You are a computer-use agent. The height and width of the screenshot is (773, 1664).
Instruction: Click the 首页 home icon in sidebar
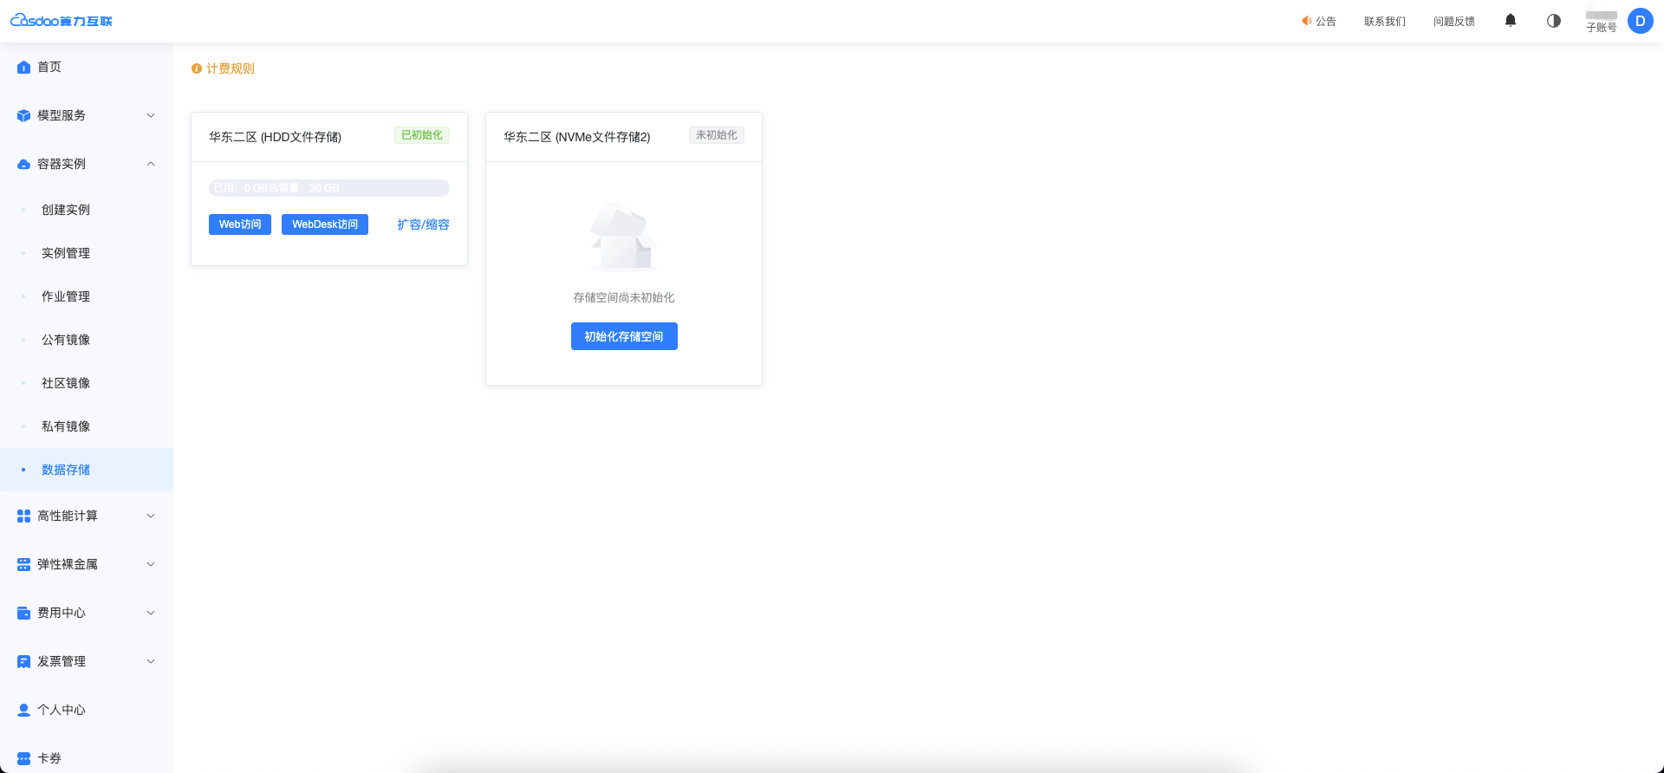coord(23,67)
